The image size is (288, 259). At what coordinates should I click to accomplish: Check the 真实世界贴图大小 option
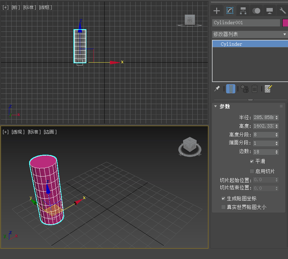click(223, 207)
